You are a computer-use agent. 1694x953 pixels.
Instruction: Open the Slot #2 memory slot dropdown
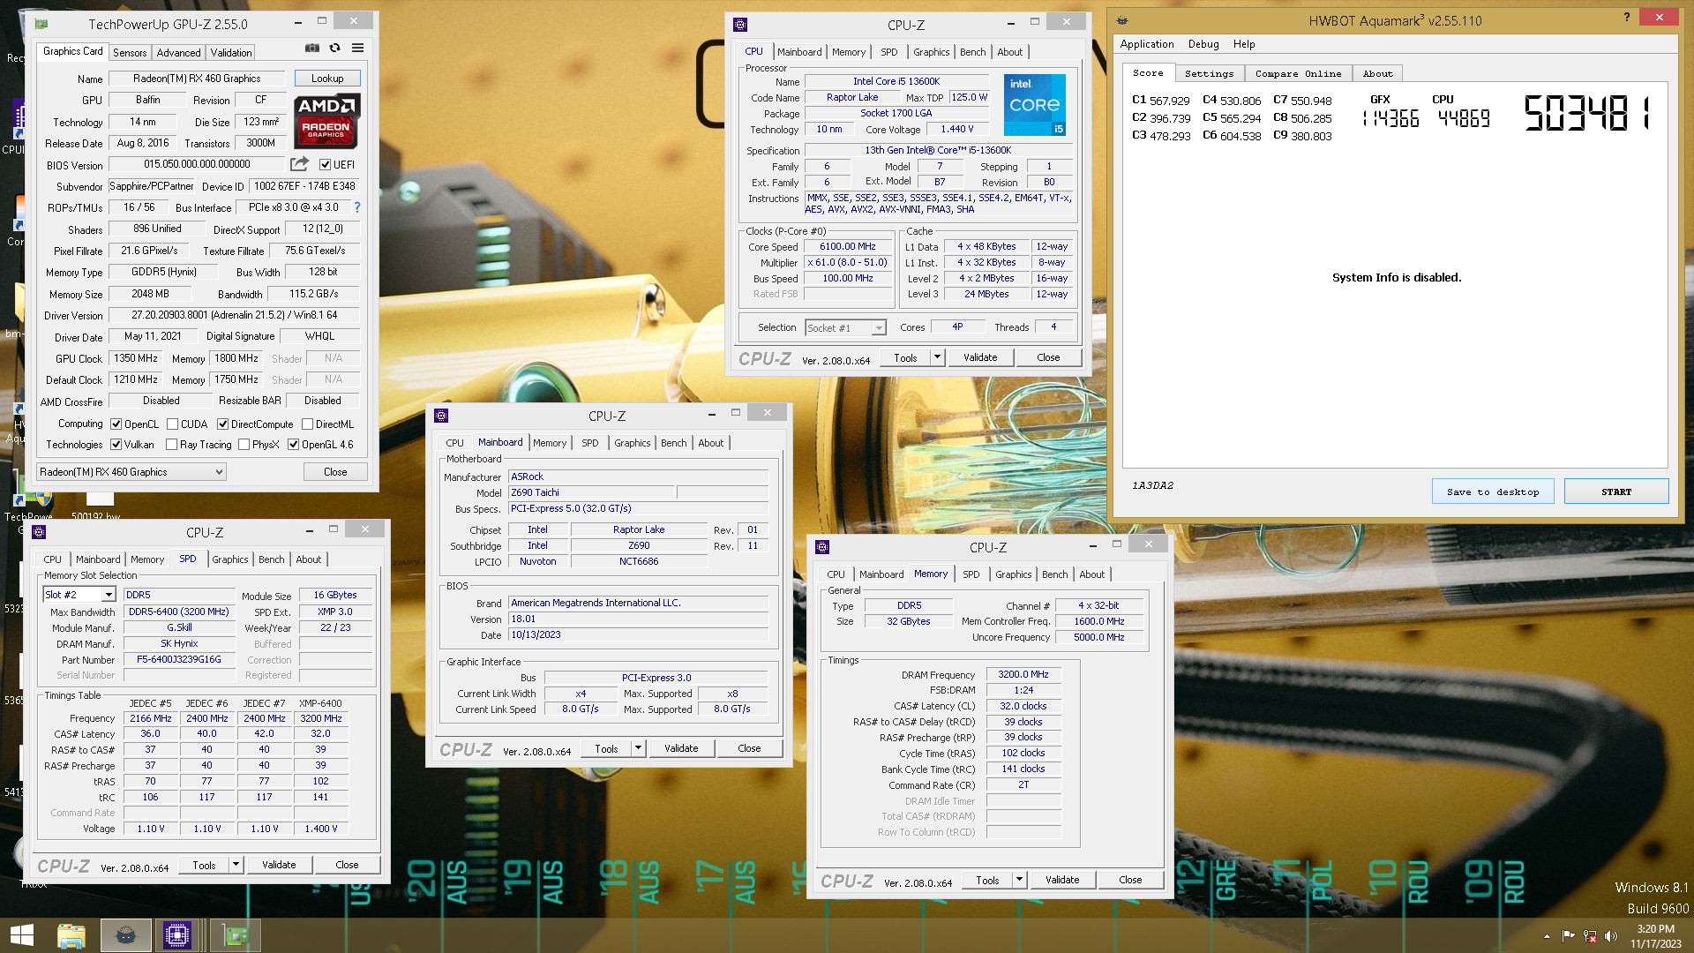79,595
